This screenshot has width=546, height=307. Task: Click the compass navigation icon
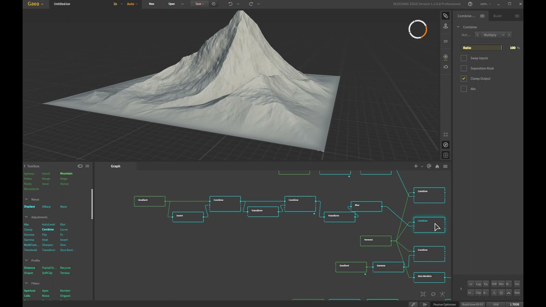pos(445,145)
